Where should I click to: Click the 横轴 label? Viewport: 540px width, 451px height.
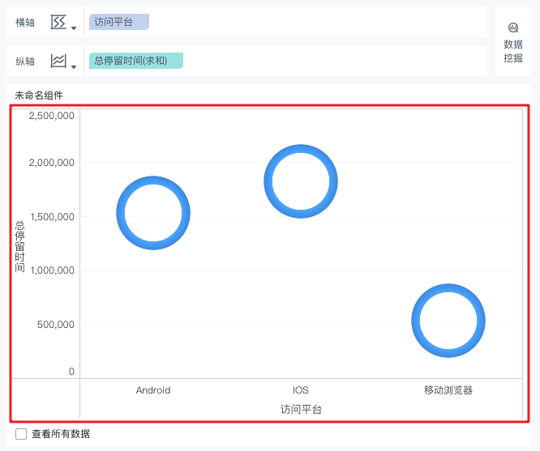[25, 23]
